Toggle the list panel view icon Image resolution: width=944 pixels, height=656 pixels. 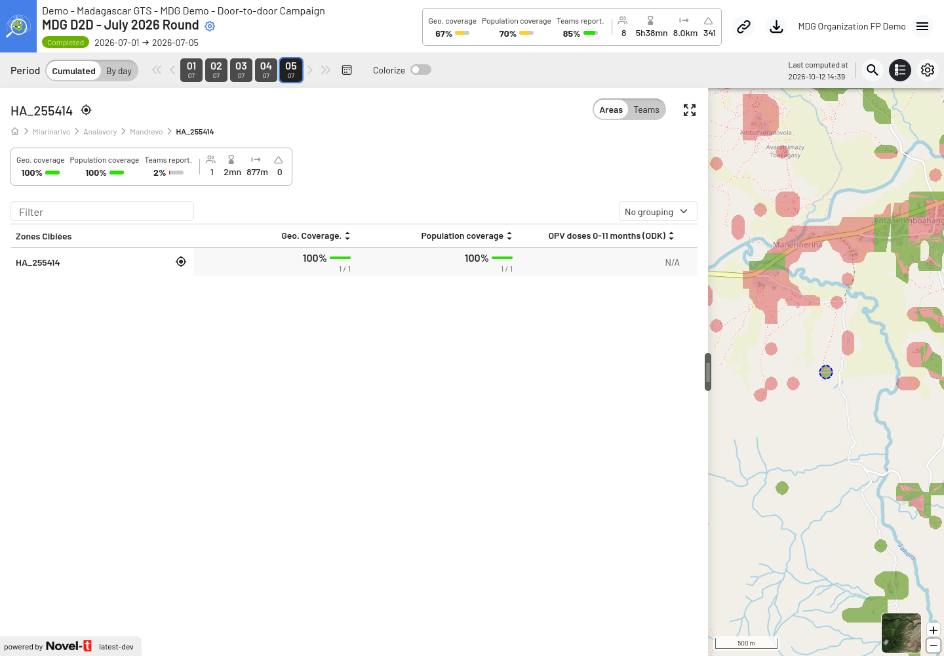pos(900,70)
